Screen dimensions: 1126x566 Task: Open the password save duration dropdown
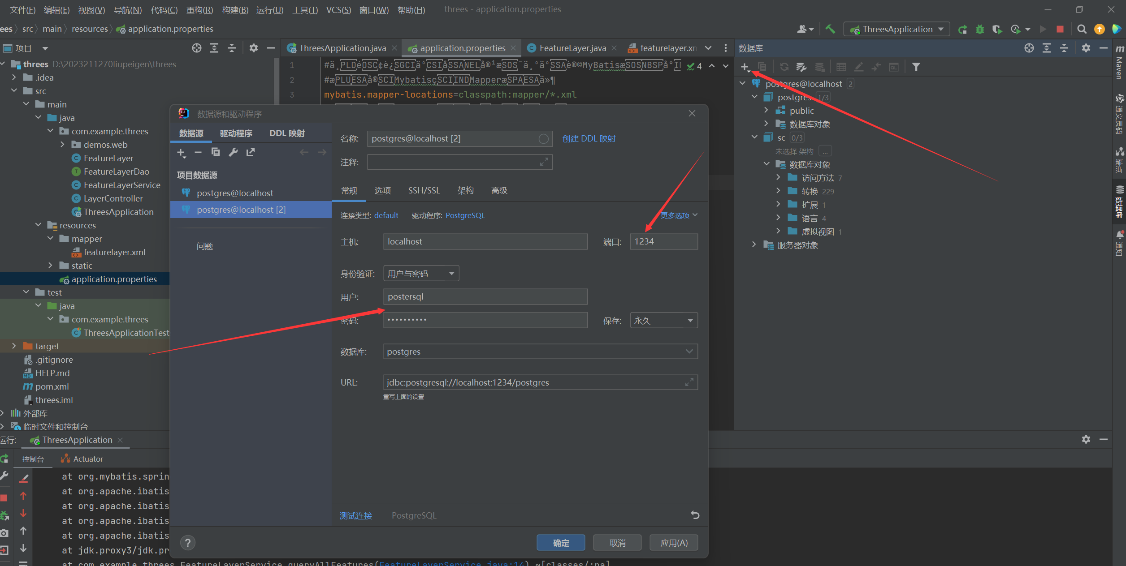(x=663, y=321)
